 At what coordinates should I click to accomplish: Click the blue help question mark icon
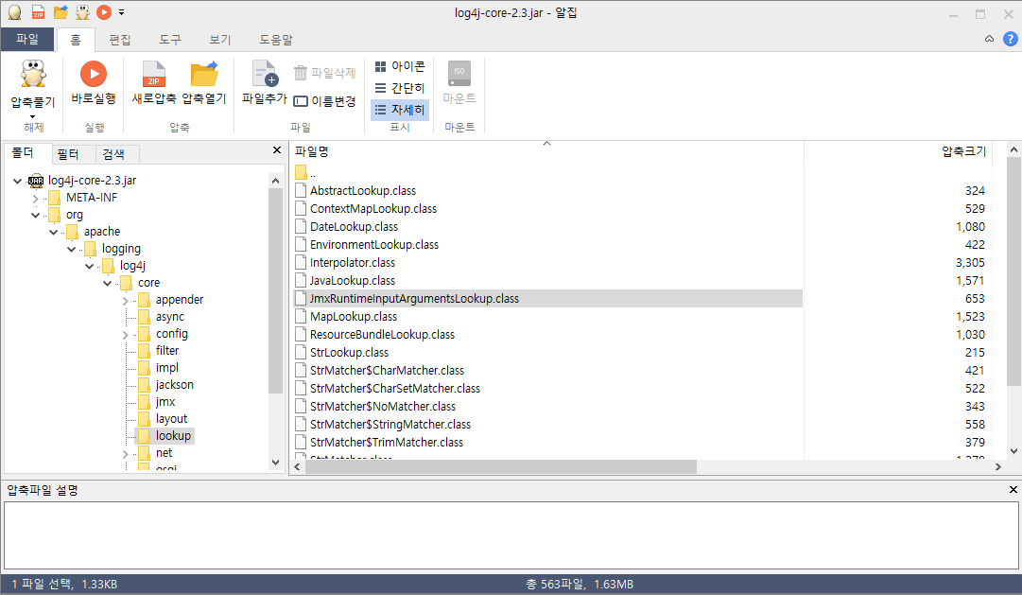(x=1010, y=39)
